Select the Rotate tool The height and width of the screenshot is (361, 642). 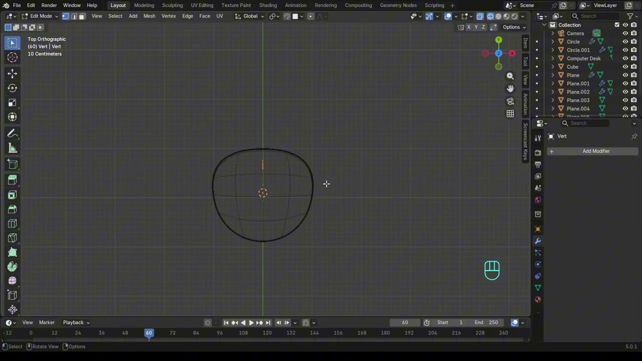coord(13,88)
